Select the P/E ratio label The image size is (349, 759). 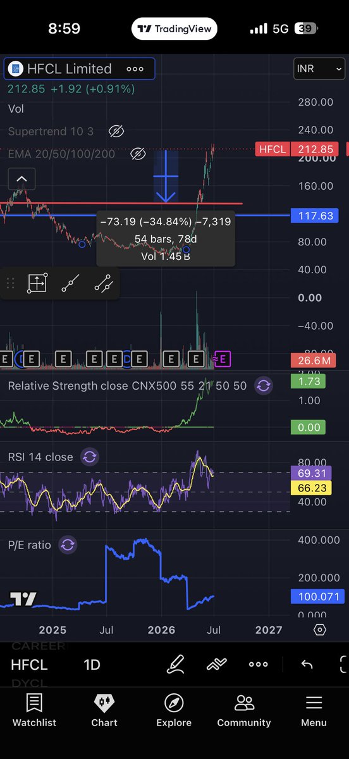(x=29, y=545)
